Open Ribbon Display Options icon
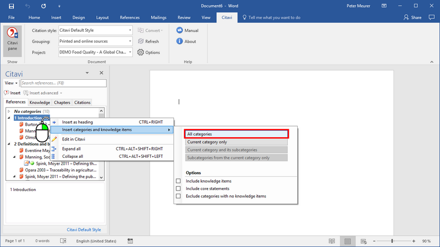 pyautogui.click(x=384, y=6)
